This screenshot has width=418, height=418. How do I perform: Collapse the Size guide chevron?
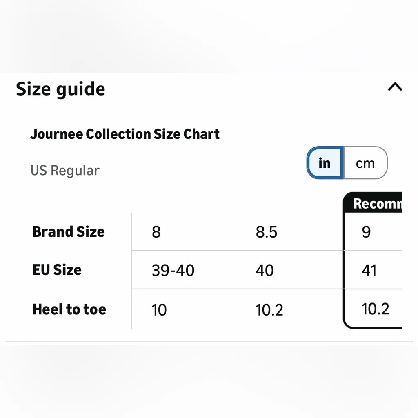[x=395, y=87]
